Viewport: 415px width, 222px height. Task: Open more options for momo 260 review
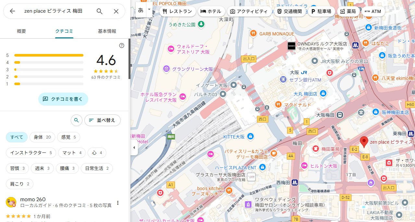[118, 203]
